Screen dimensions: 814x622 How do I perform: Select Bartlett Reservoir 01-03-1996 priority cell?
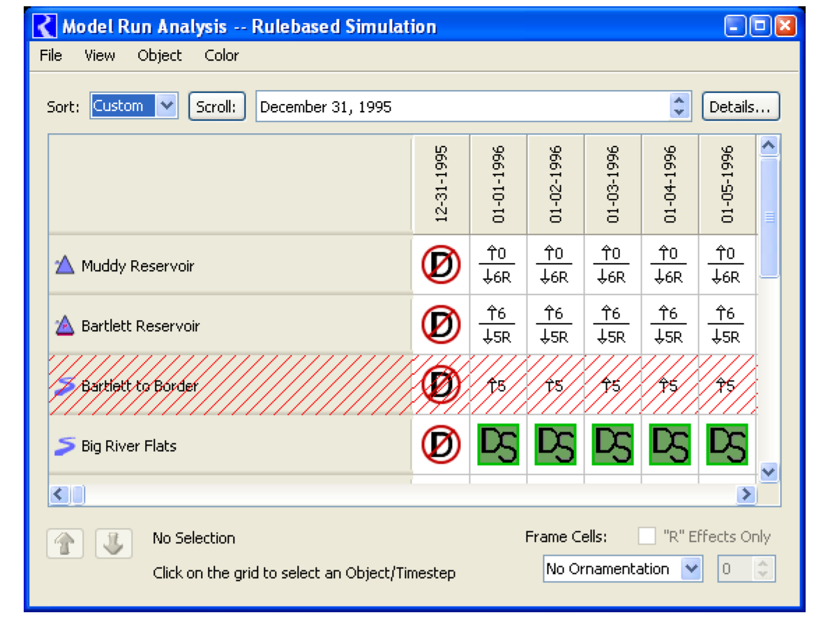pyautogui.click(x=612, y=326)
